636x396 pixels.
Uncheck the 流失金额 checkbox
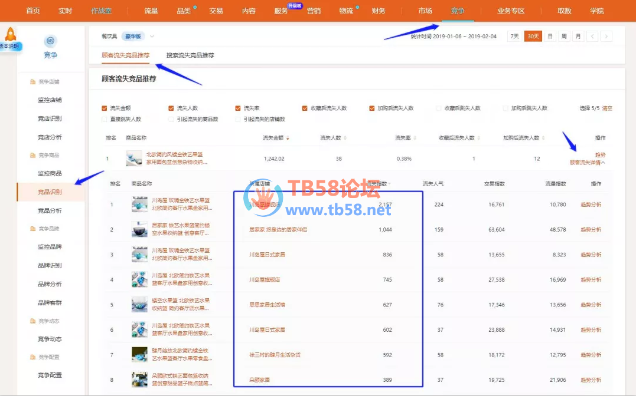click(x=105, y=108)
